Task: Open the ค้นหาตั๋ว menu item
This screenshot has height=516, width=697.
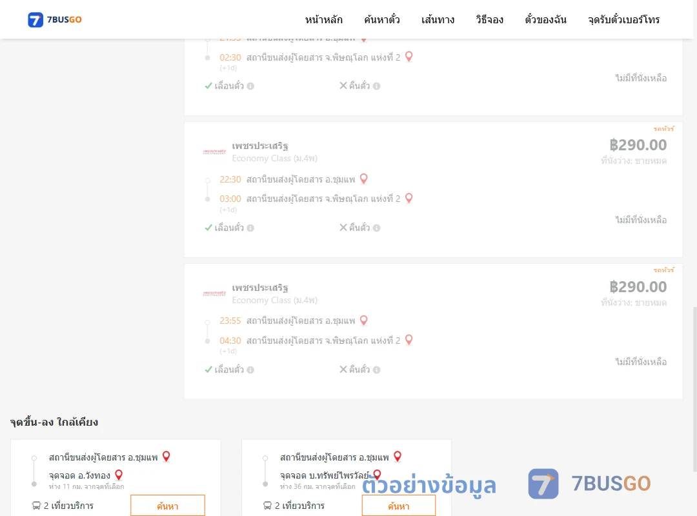Action: click(382, 19)
